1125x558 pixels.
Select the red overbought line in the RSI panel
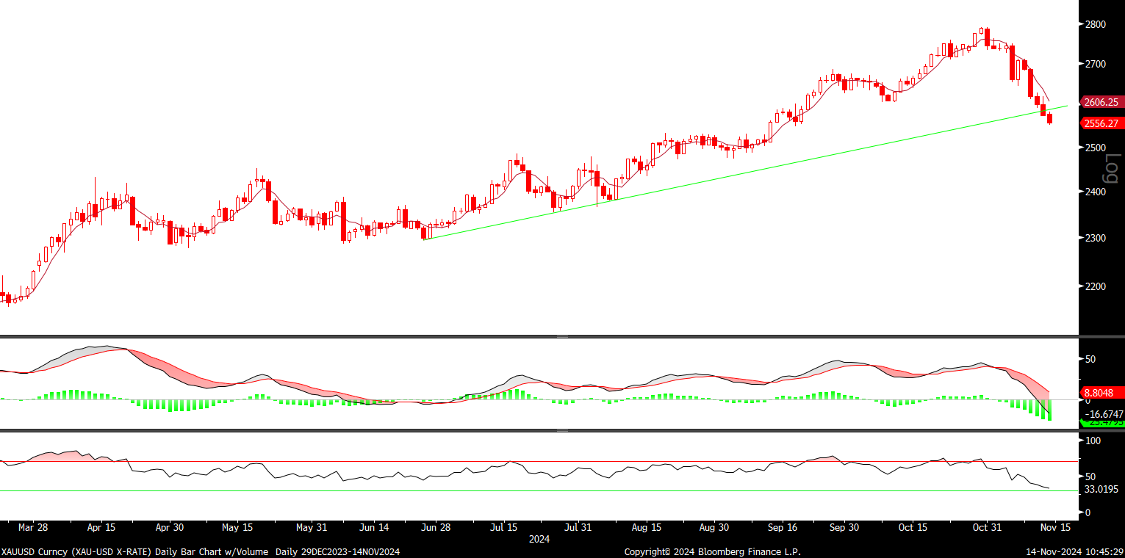pos(539,462)
